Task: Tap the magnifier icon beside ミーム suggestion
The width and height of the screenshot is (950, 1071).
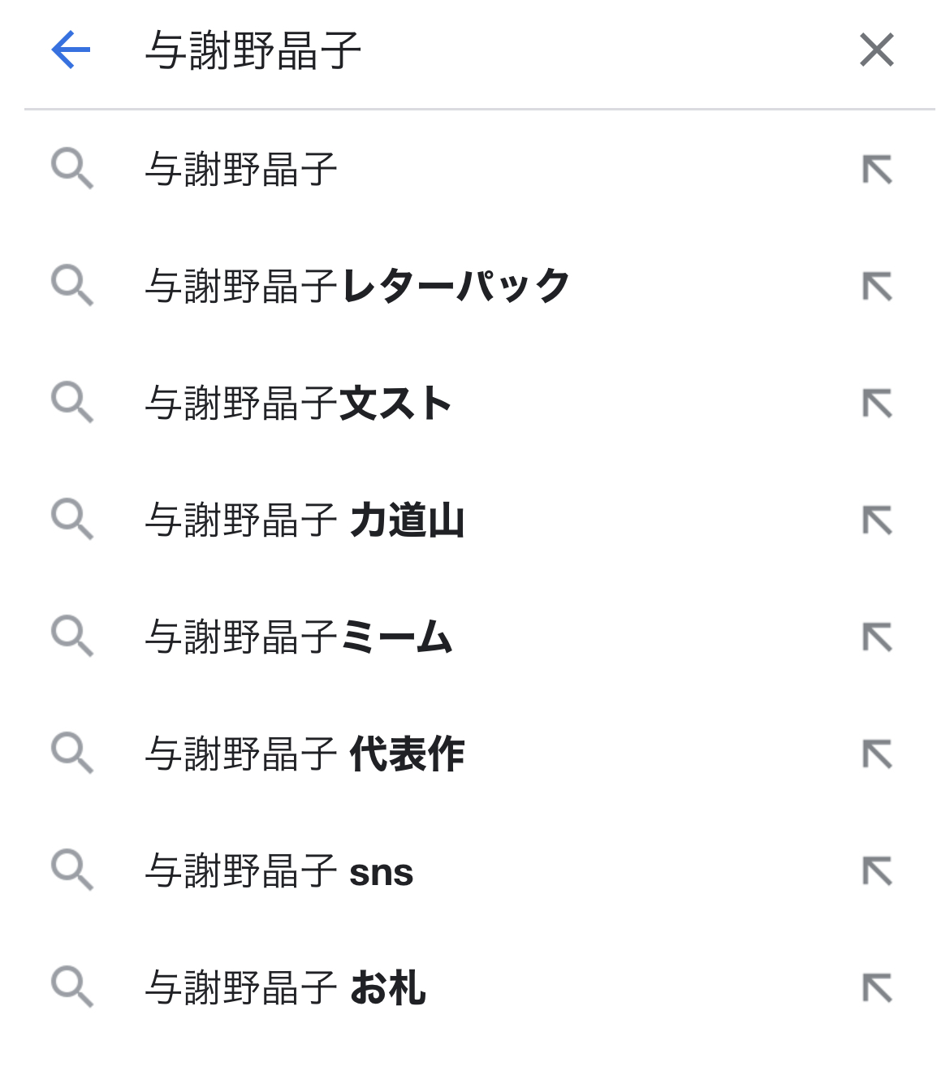Action: pyautogui.click(x=72, y=637)
